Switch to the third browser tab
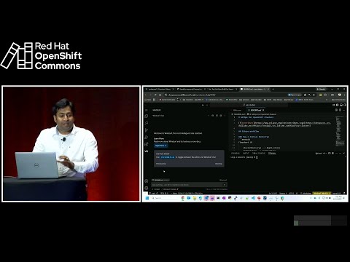Screen dimensions: 350x262 click(222, 89)
